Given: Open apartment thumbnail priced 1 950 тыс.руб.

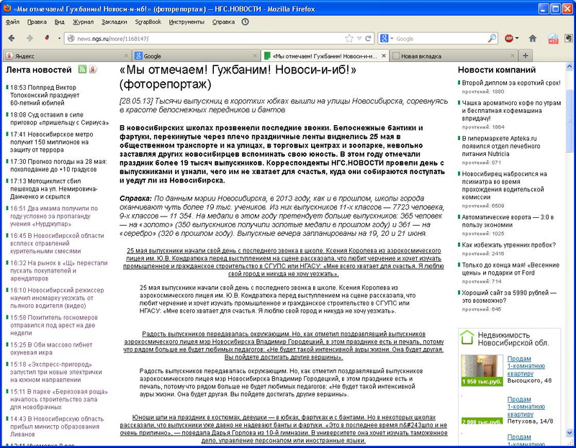Looking at the screenshot, I should pos(482,370).
